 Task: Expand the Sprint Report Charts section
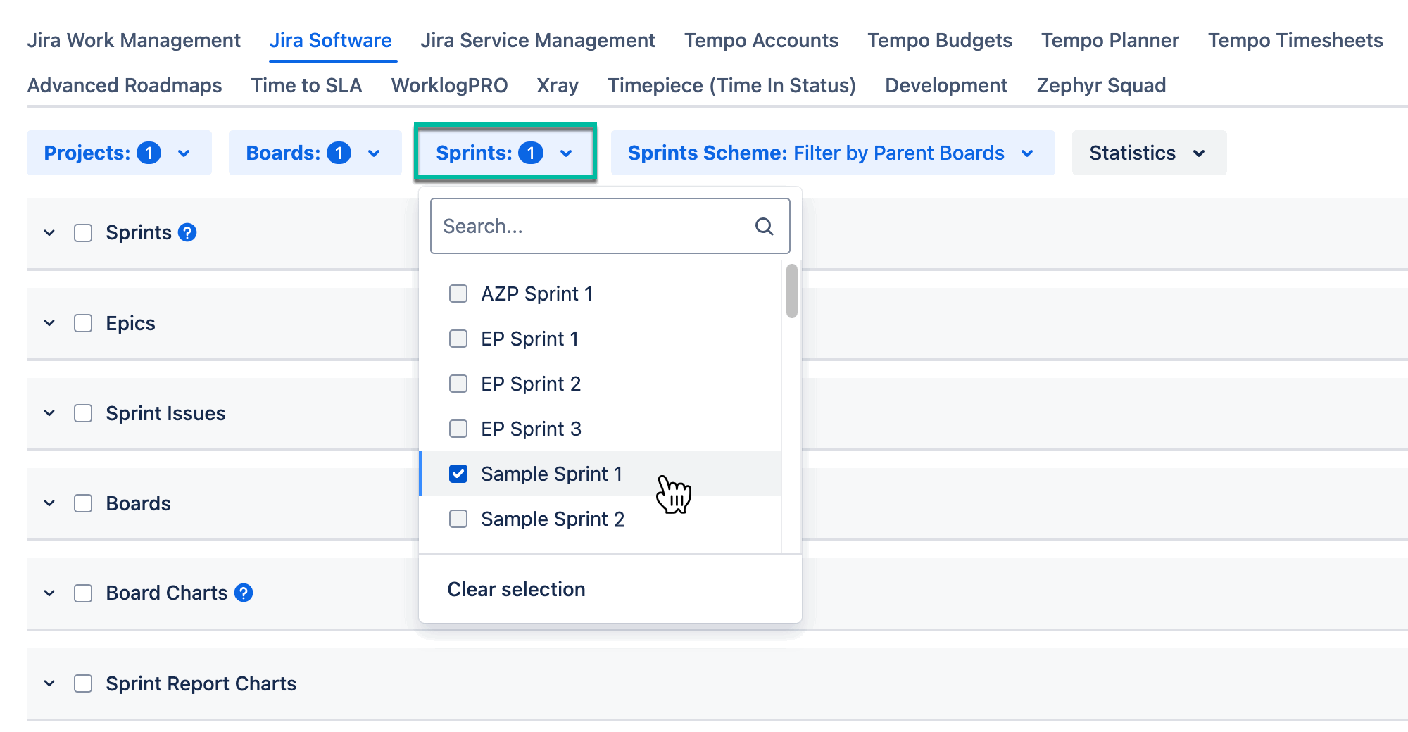click(x=49, y=683)
